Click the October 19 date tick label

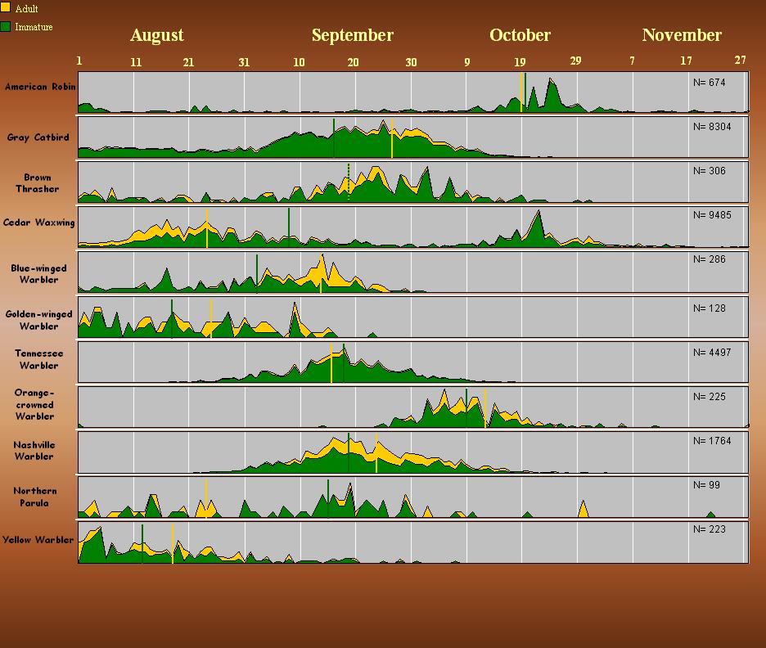(x=520, y=62)
